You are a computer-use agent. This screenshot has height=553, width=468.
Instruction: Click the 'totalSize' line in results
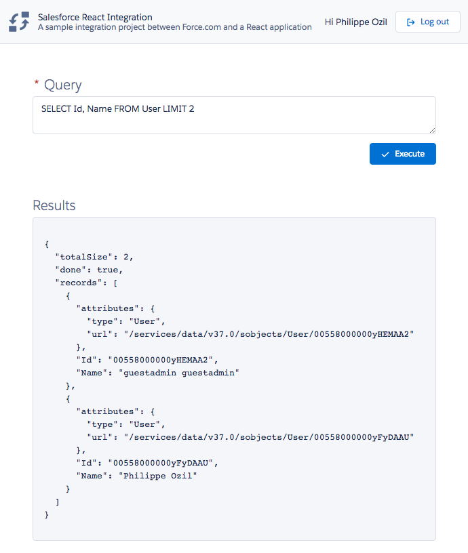coord(94,257)
